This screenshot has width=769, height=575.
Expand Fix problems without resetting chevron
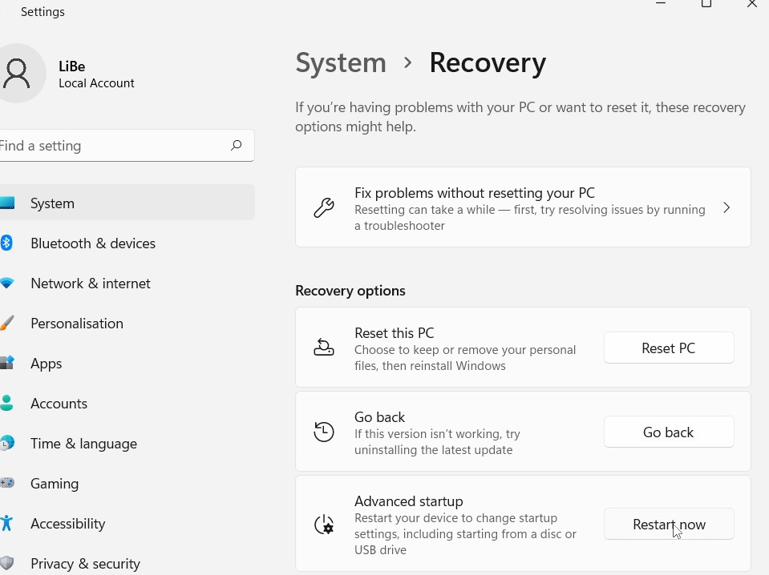click(x=727, y=208)
